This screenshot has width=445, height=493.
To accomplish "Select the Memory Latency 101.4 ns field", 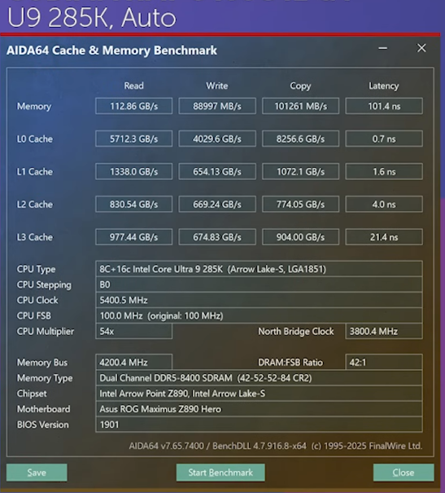I will (384, 106).
